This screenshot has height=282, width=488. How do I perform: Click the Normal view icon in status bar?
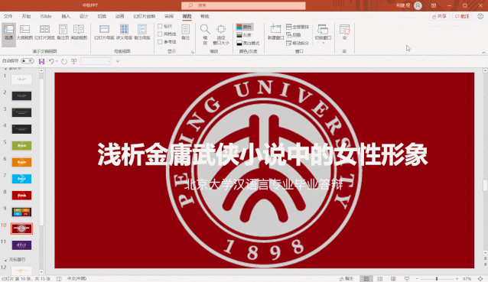(x=366, y=279)
